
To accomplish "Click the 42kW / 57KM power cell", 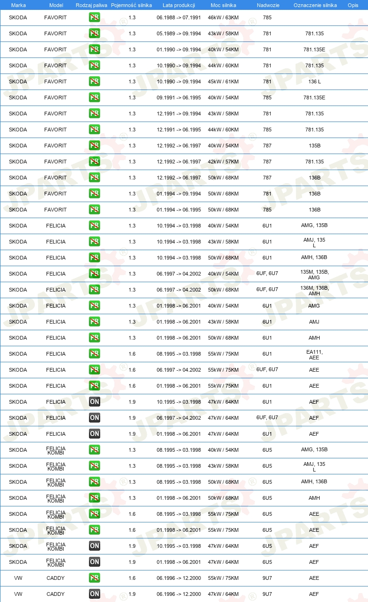I will click(223, 162).
